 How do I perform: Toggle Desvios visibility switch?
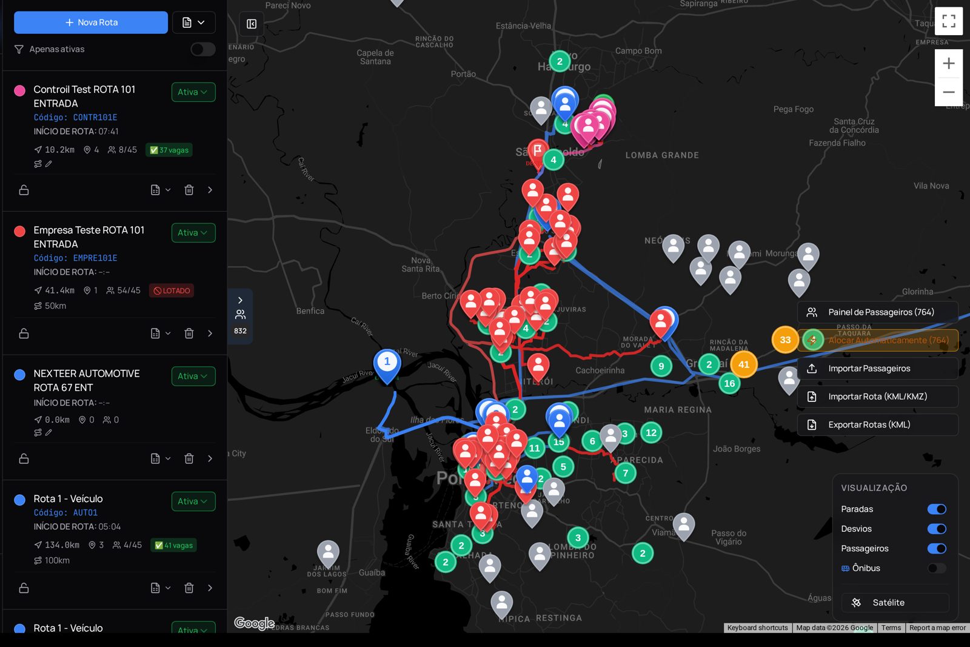(937, 529)
